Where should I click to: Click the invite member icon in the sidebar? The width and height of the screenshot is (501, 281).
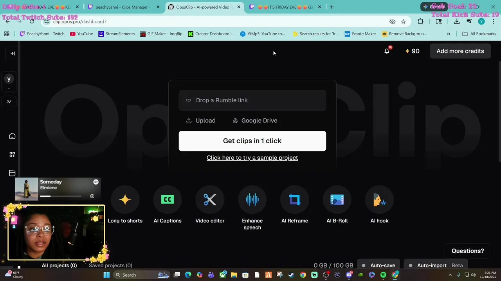tap(9, 101)
